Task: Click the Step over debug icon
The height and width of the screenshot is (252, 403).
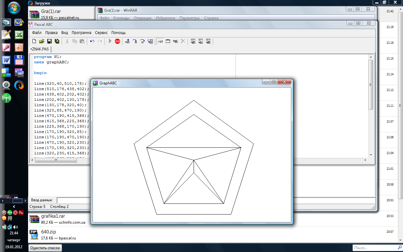Action: click(x=143, y=41)
